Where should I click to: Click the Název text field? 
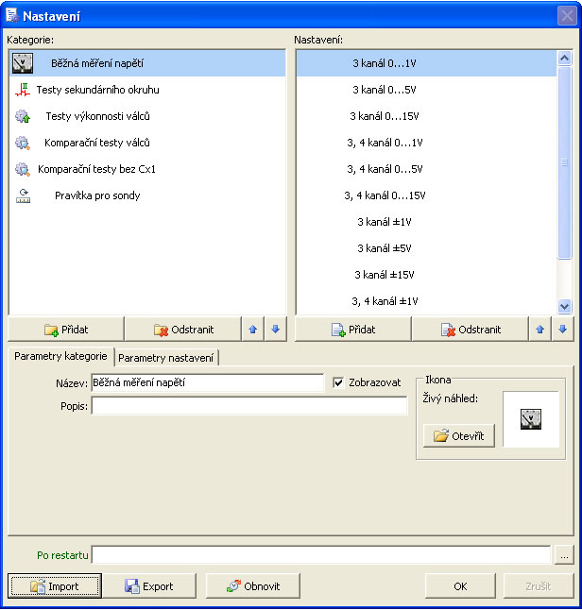coord(207,382)
